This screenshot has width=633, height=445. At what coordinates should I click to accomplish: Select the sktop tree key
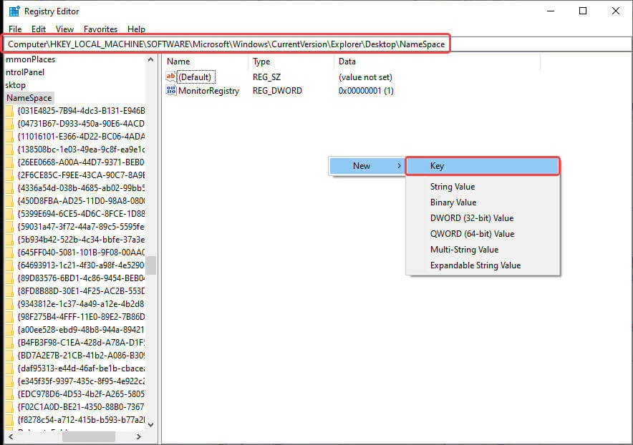click(x=15, y=85)
